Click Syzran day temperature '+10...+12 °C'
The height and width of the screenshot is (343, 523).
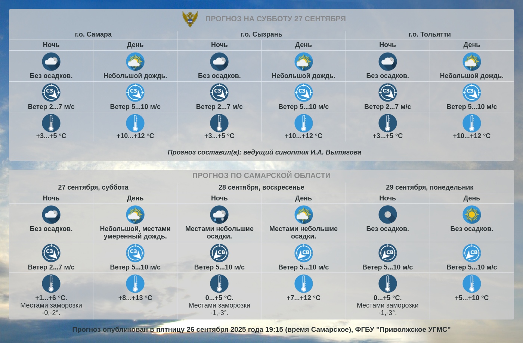(x=303, y=136)
